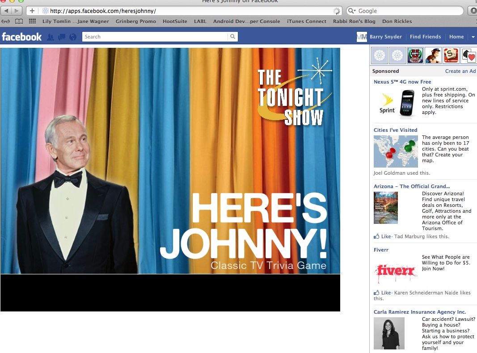Image resolution: width=477 pixels, height=353 pixels.
Task: Click Joel Goldman used this text
Action: tap(402, 173)
